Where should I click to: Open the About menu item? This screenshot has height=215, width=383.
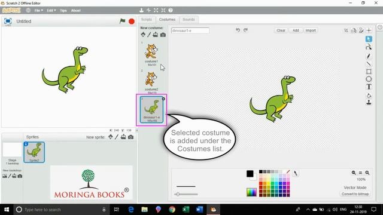76,11
